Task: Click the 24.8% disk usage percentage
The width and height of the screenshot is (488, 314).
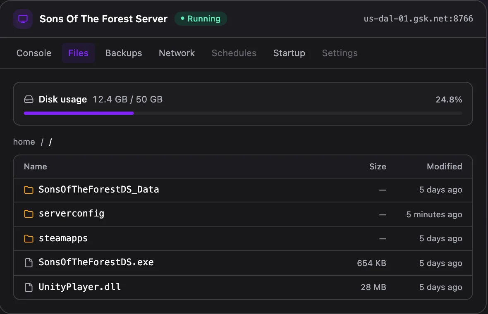Action: point(449,100)
